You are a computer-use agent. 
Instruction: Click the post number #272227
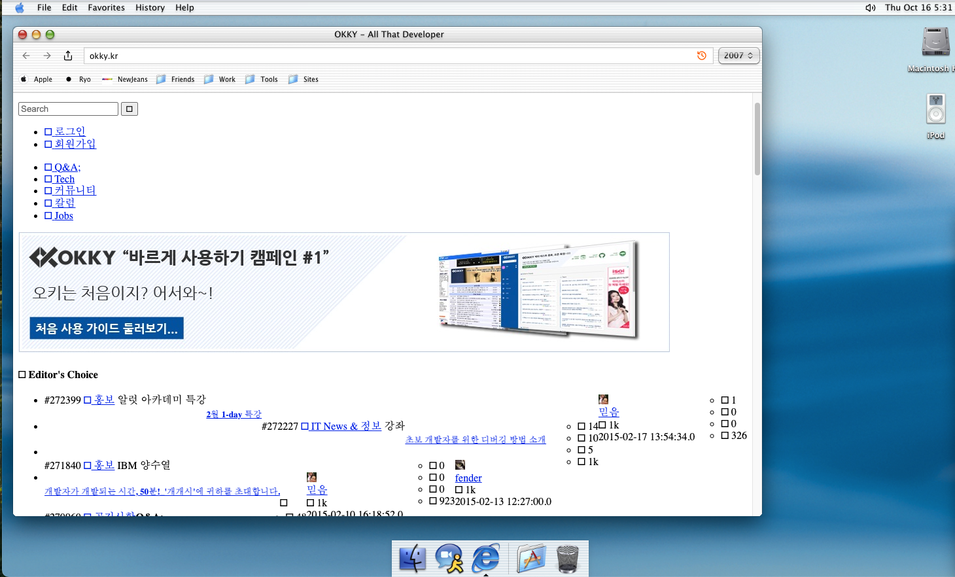pyautogui.click(x=280, y=426)
